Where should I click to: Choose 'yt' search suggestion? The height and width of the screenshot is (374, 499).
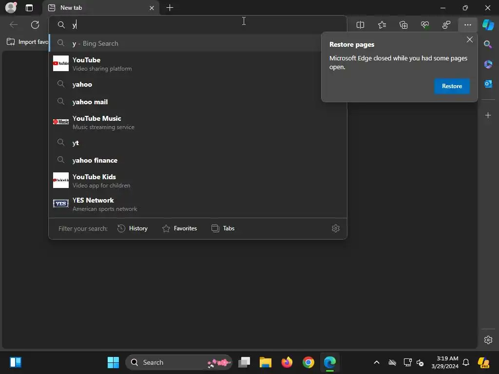tap(197, 143)
